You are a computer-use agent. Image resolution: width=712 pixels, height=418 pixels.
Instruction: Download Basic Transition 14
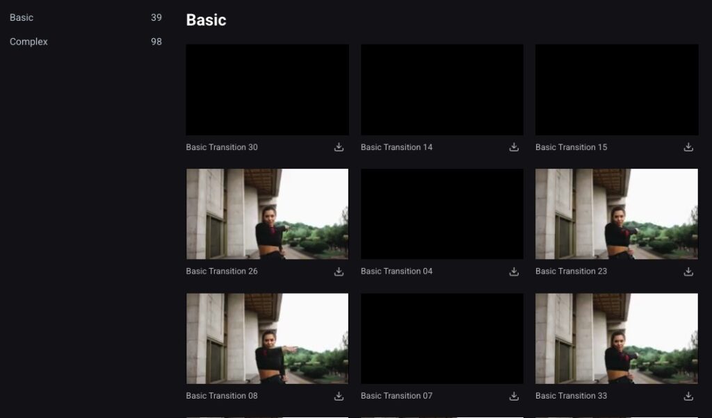pos(514,147)
